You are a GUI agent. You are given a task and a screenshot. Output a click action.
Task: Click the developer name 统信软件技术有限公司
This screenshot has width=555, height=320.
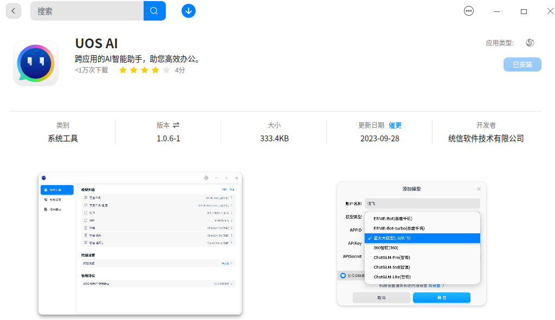(486, 139)
